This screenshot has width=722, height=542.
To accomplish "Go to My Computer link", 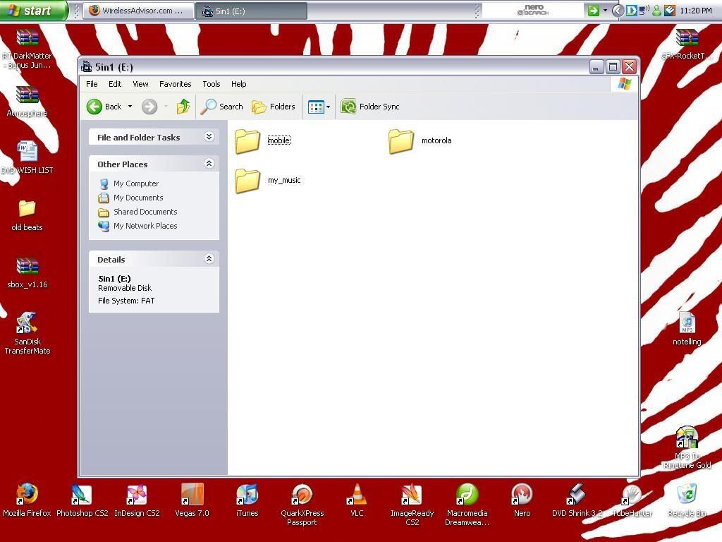I will point(135,183).
